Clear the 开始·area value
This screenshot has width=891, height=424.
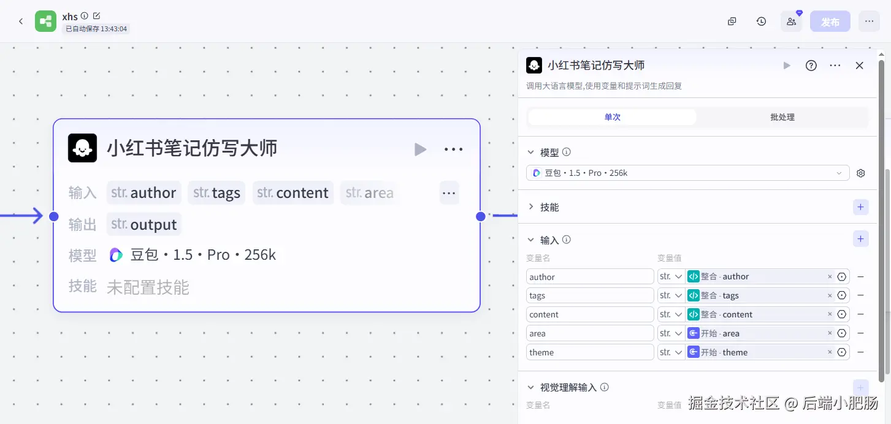coord(830,333)
